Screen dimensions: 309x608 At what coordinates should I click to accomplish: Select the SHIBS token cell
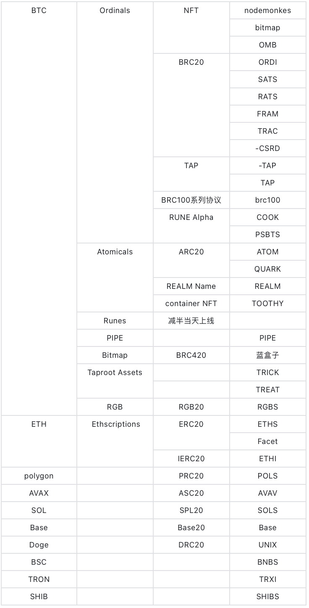point(267,597)
